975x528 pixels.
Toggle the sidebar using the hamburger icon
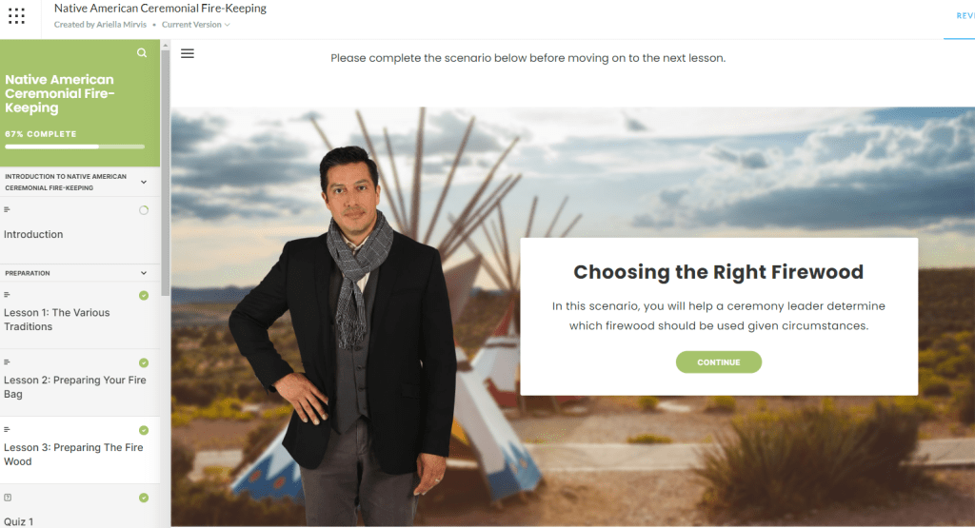coord(188,53)
